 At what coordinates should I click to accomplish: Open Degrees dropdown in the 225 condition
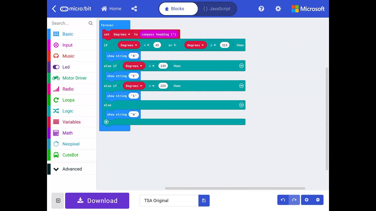(134, 86)
